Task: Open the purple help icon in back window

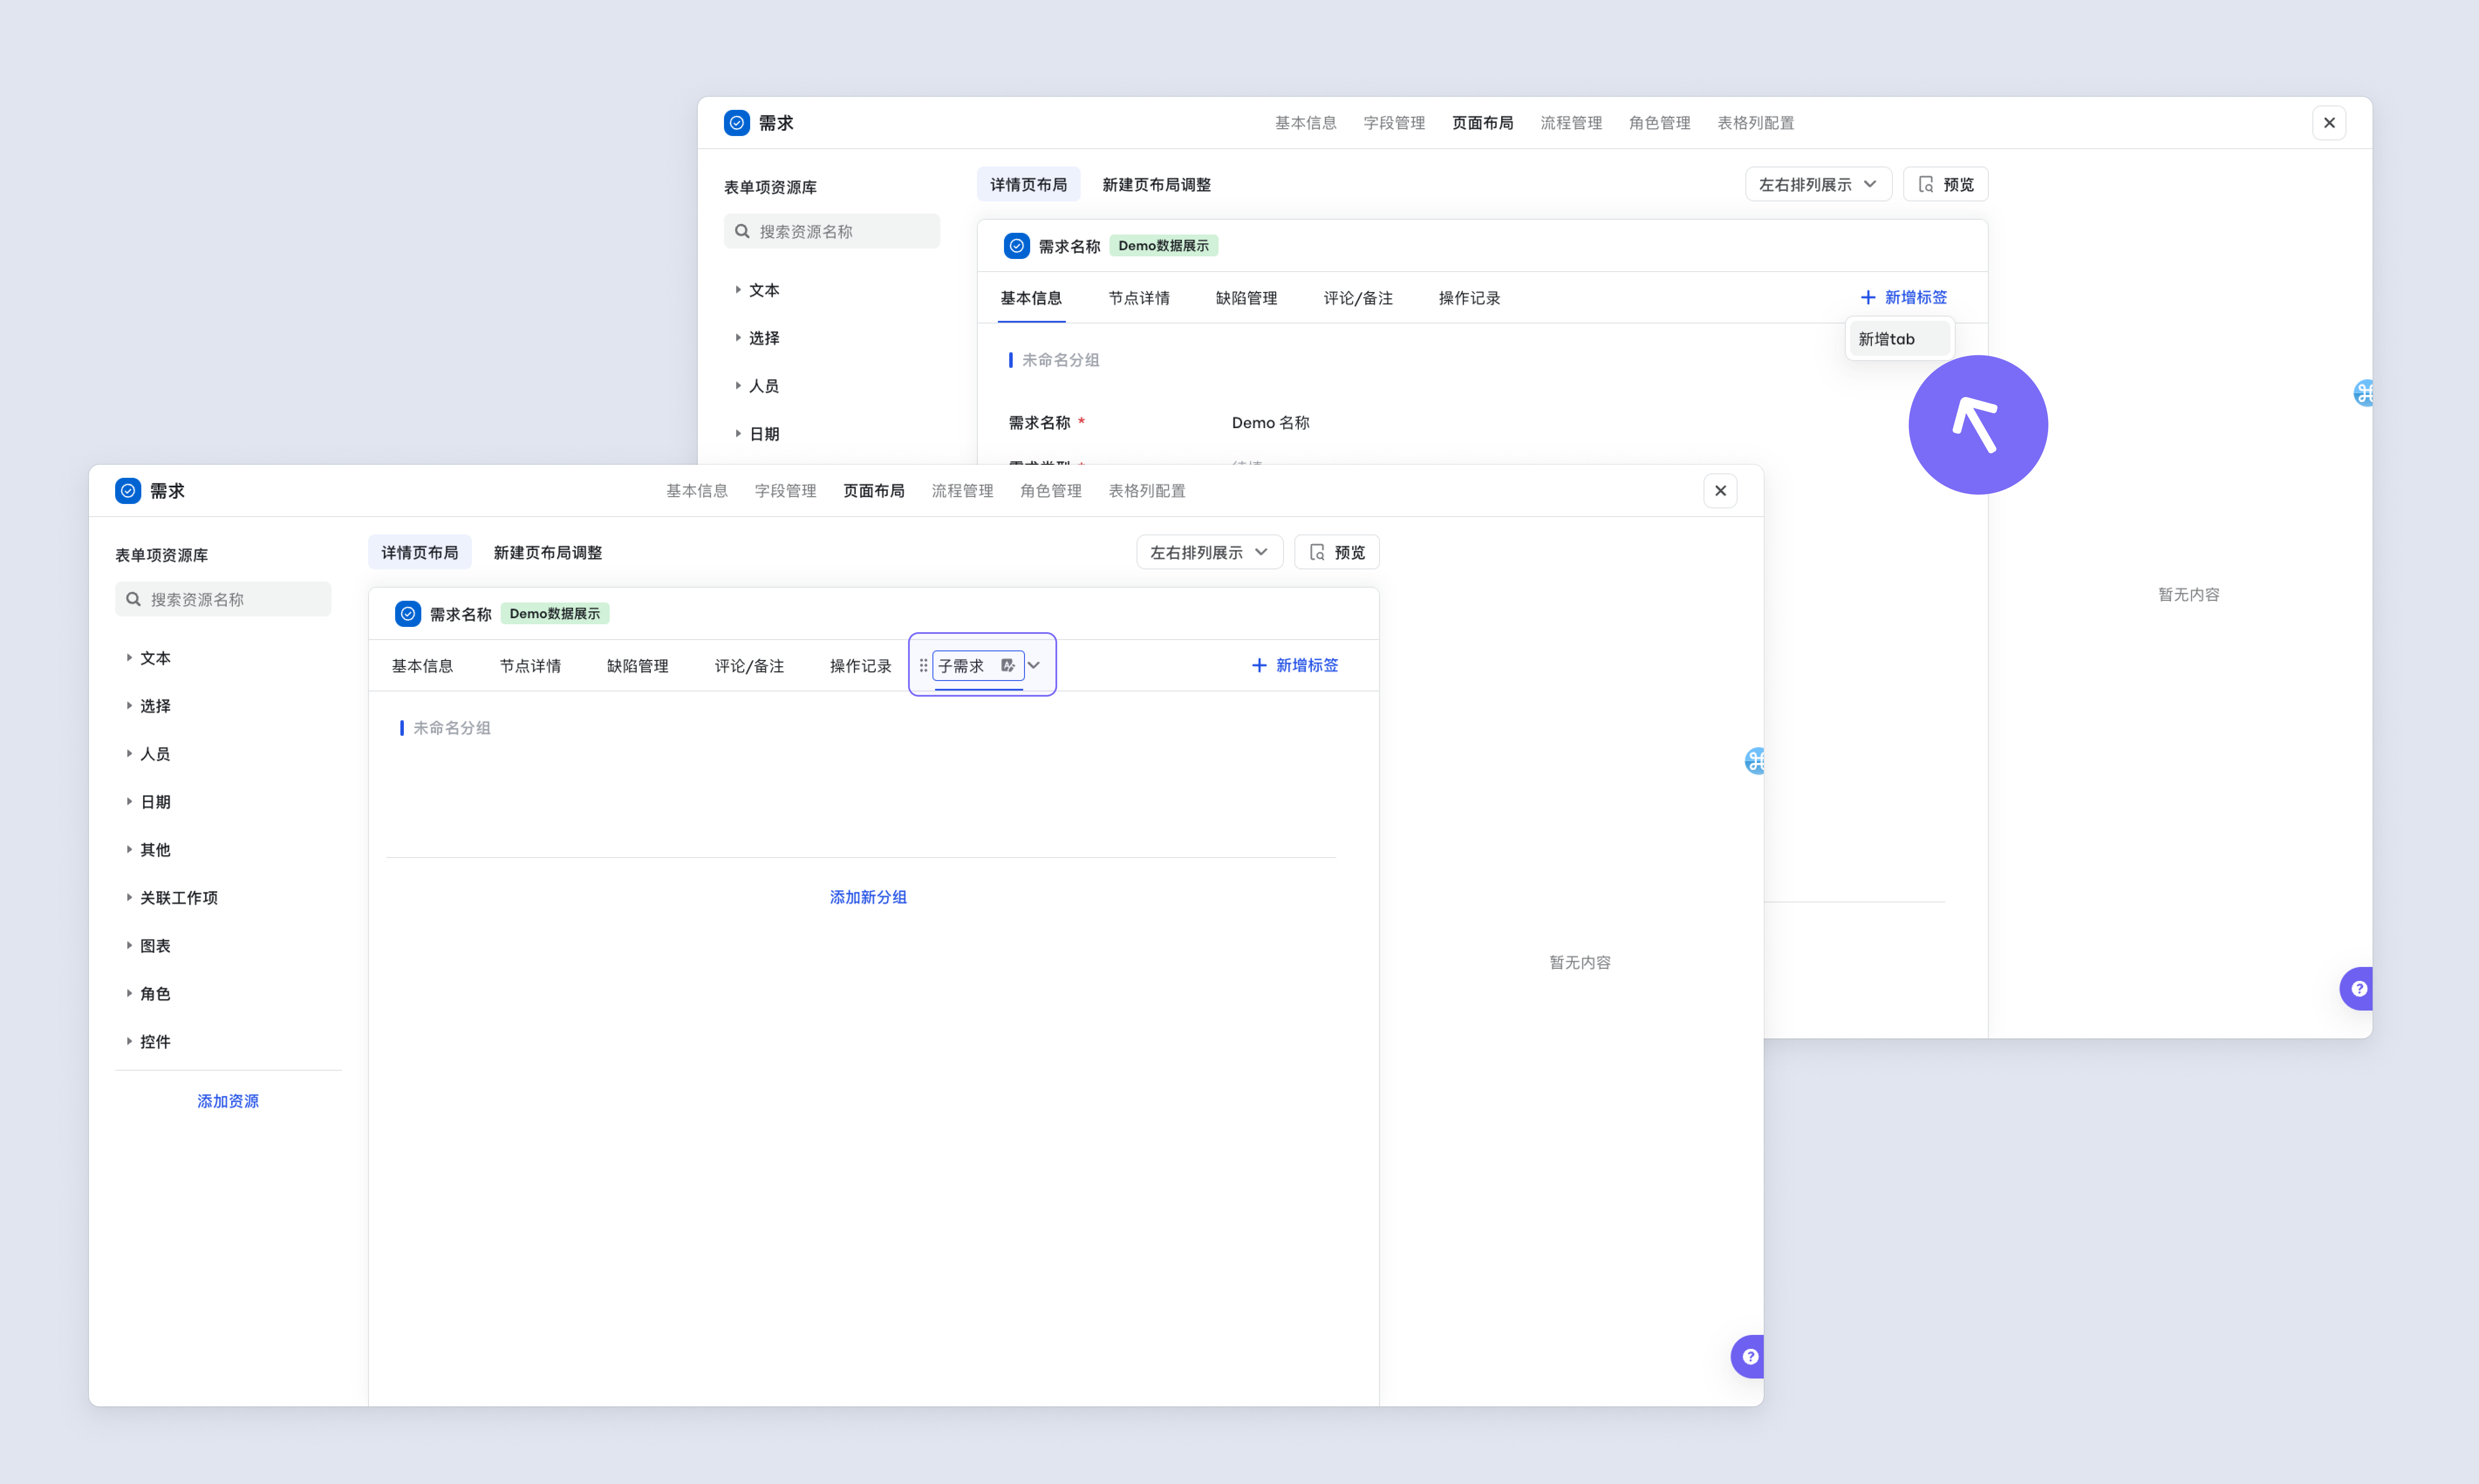Action: tap(2358, 989)
